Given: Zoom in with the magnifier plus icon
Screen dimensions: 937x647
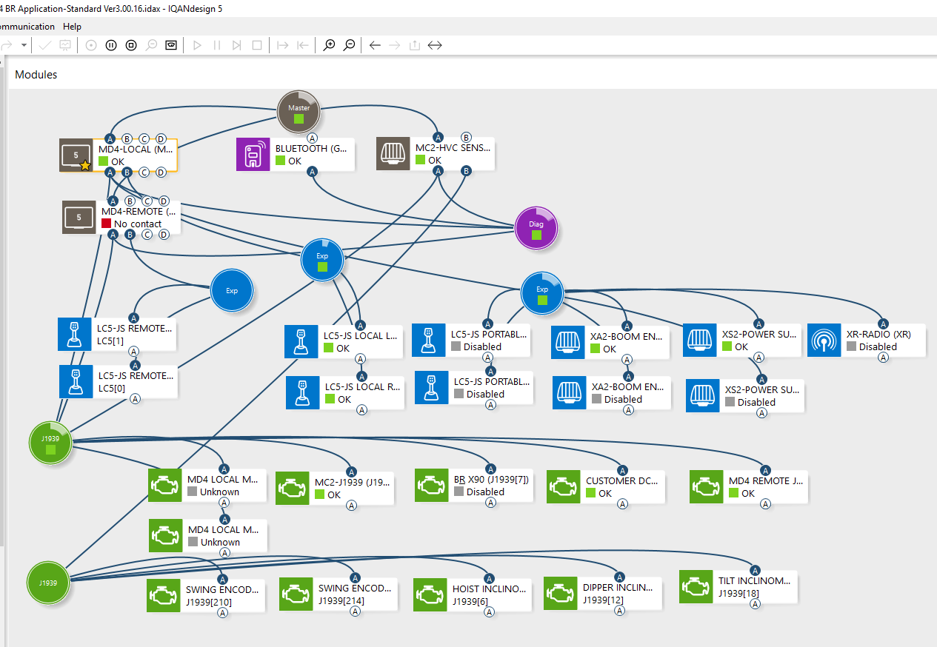Looking at the screenshot, I should coord(330,45).
